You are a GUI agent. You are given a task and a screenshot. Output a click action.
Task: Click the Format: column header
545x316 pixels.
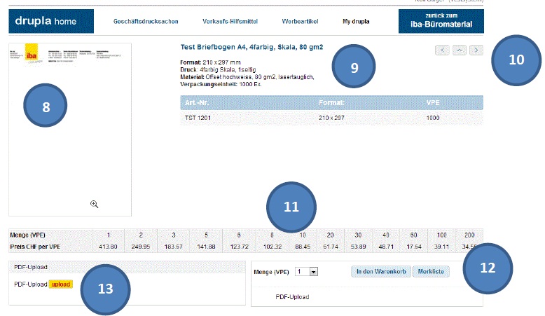point(331,103)
